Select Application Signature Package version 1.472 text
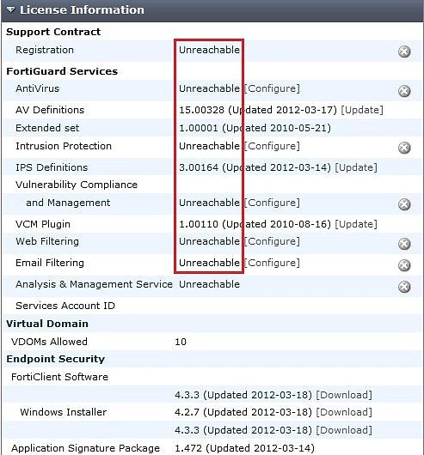Screen dimensions: 424x455 (x=188, y=448)
